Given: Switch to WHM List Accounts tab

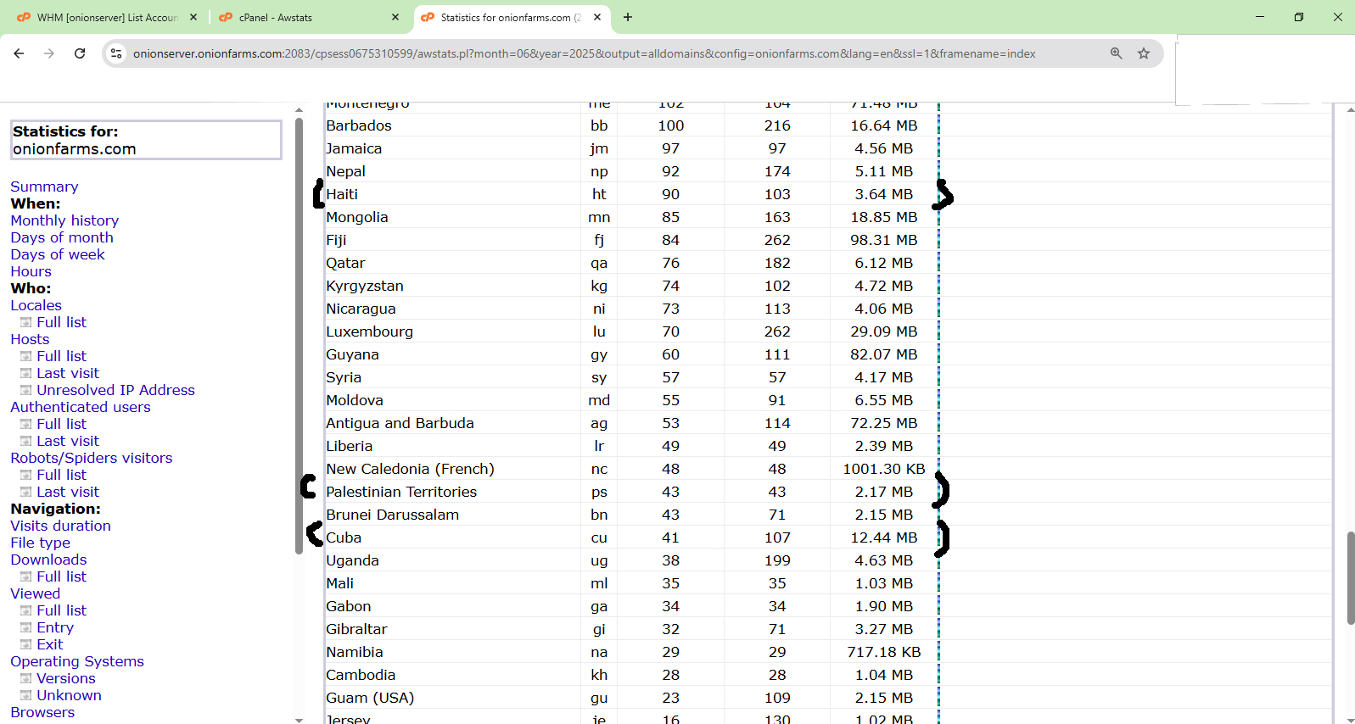Looking at the screenshot, I should click(107, 17).
